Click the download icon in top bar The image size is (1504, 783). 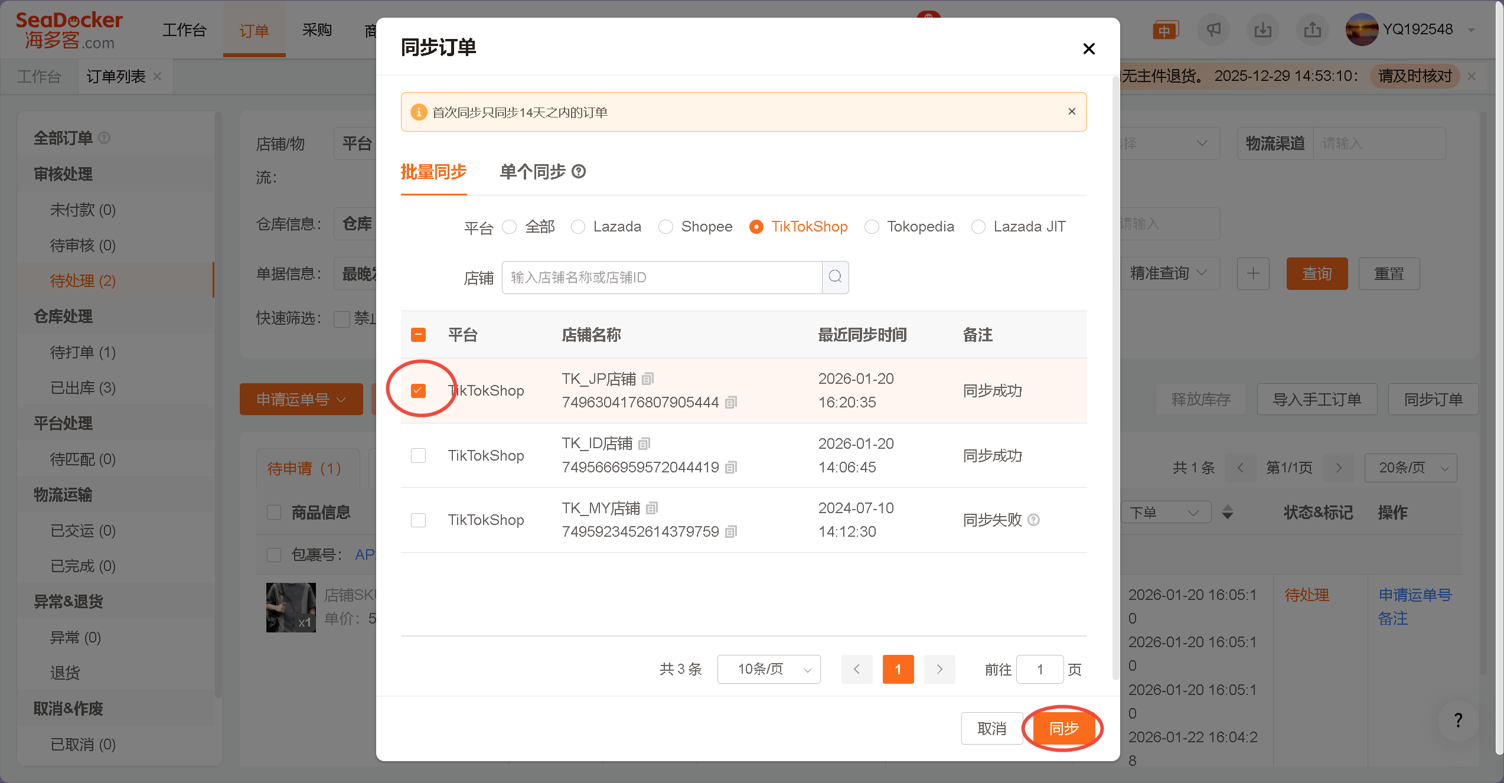(1262, 30)
